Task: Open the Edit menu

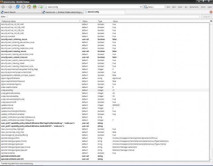Action: pyautogui.click(x=174, y=7)
